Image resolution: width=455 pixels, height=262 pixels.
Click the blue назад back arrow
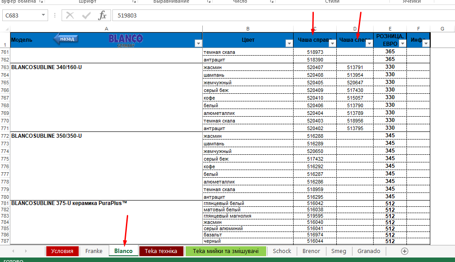[66, 39]
